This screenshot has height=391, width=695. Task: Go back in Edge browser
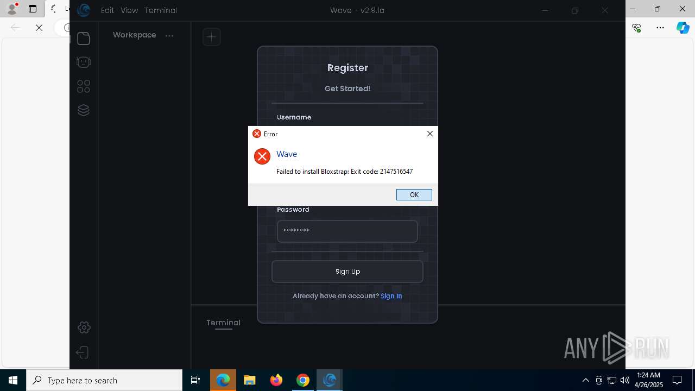click(15, 28)
